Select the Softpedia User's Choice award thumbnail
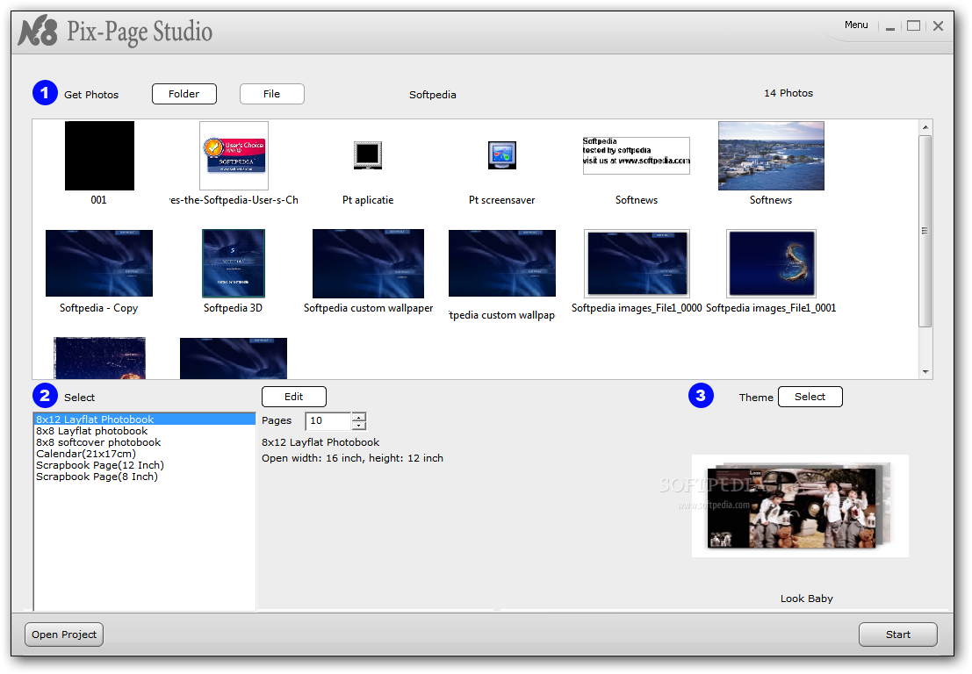 pyautogui.click(x=234, y=155)
